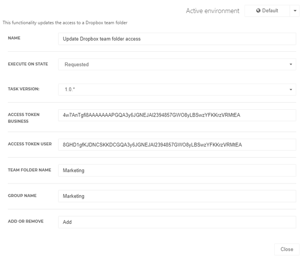Click the Dropbox team folder description text

coord(65,23)
